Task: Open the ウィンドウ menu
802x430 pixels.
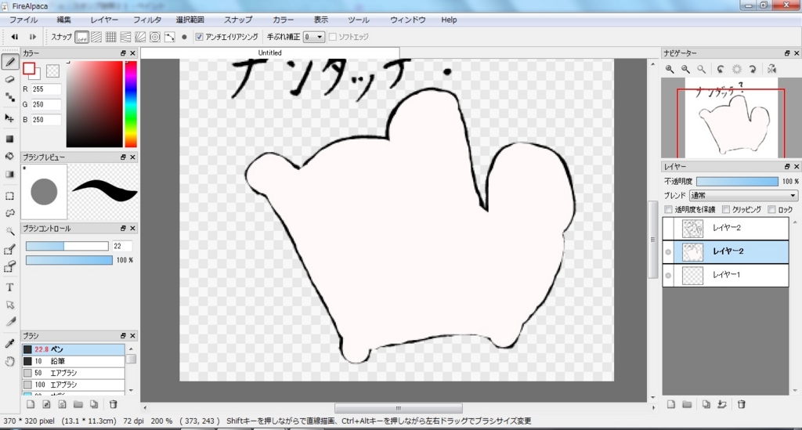Action: coord(407,20)
